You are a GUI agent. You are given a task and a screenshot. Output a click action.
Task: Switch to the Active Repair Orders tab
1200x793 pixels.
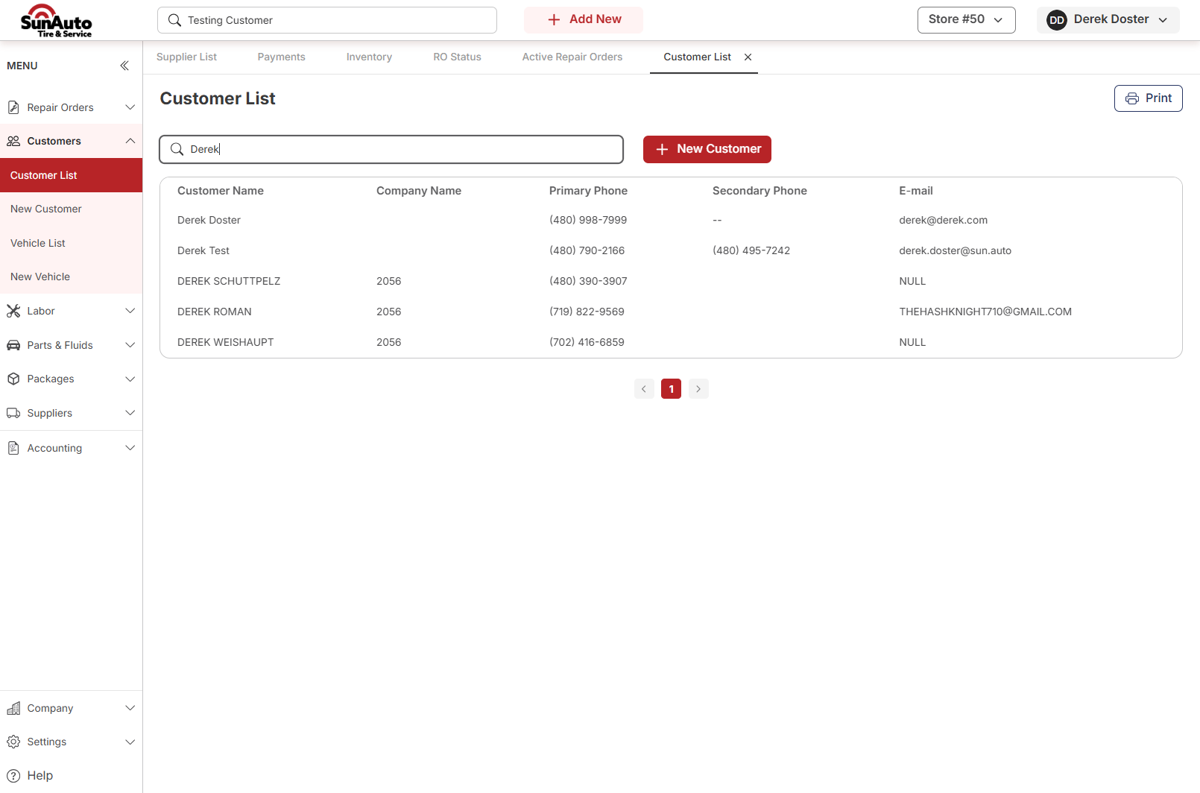[x=572, y=57]
